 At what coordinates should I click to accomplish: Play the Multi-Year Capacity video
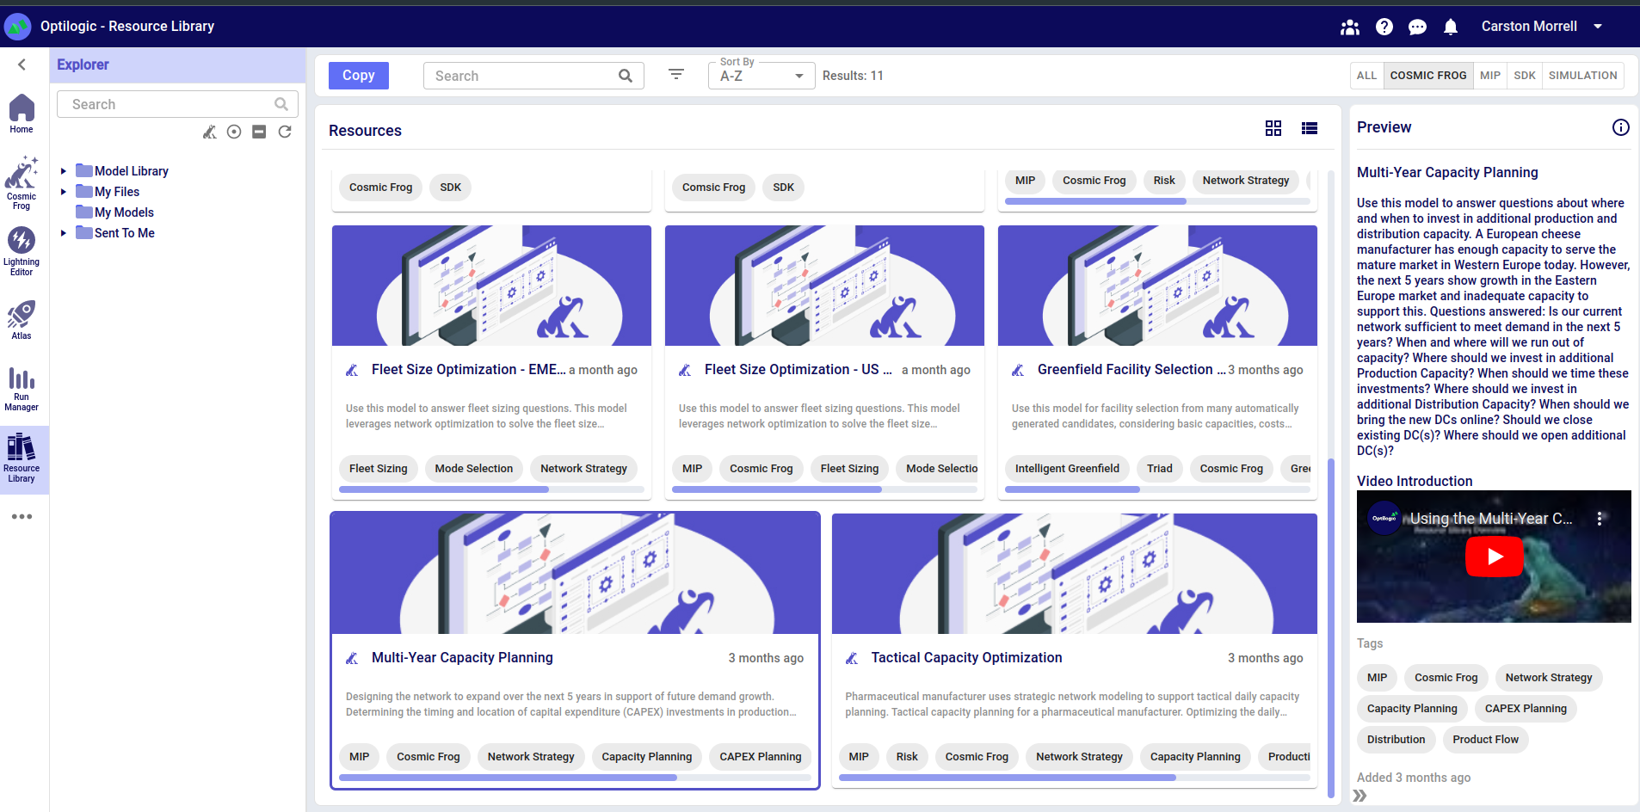(1494, 557)
